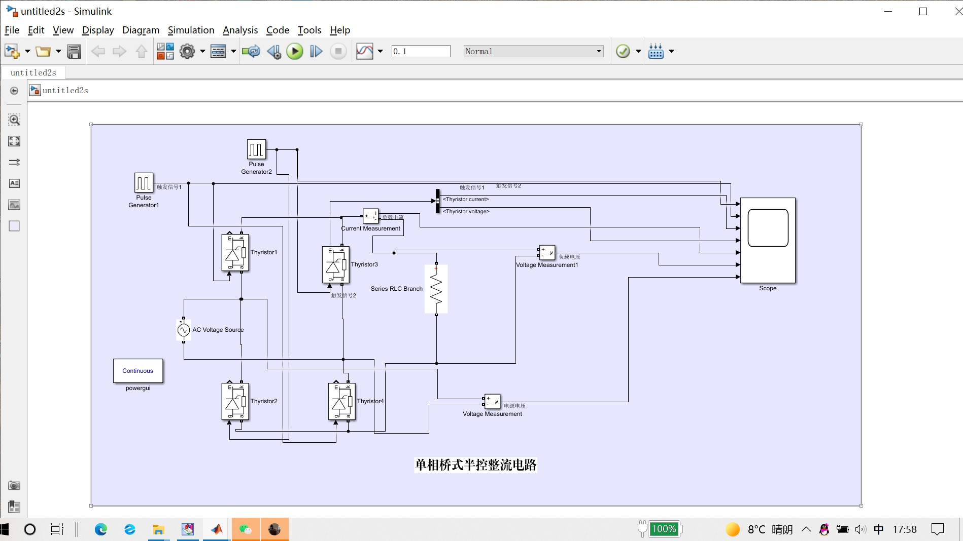
Task: Run the simulation with the green play button
Action: (x=294, y=51)
